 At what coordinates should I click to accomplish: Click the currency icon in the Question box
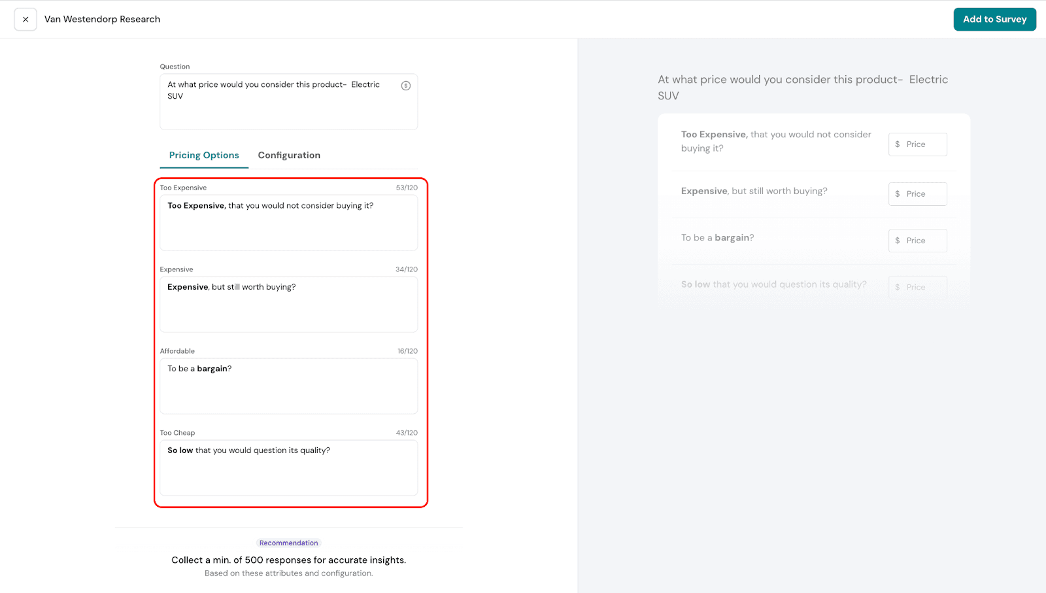[x=405, y=86]
